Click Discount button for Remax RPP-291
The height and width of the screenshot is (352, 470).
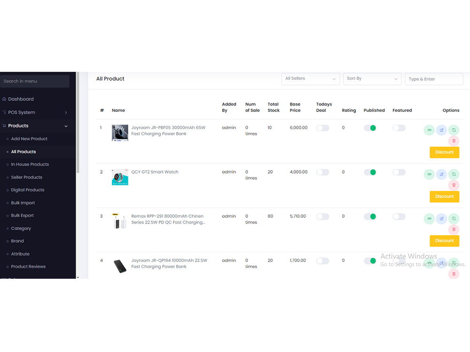tap(445, 241)
